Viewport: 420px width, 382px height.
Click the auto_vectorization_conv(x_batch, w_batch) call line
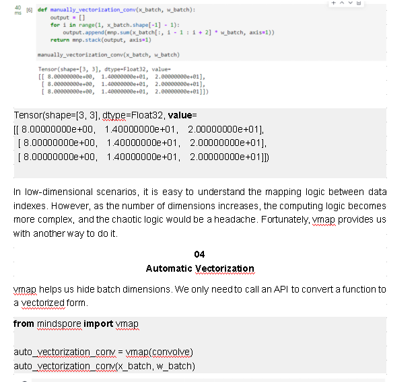[x=104, y=366]
